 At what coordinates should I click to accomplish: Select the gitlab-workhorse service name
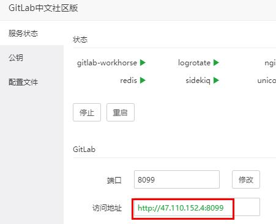pos(107,63)
